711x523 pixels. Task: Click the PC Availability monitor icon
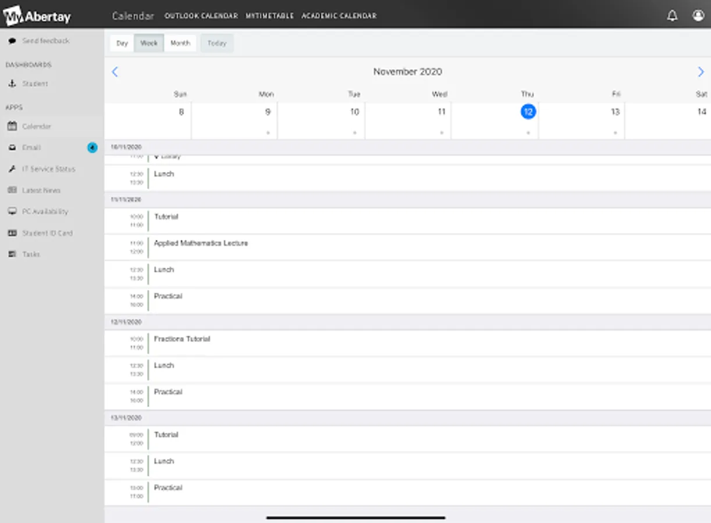[x=12, y=212]
